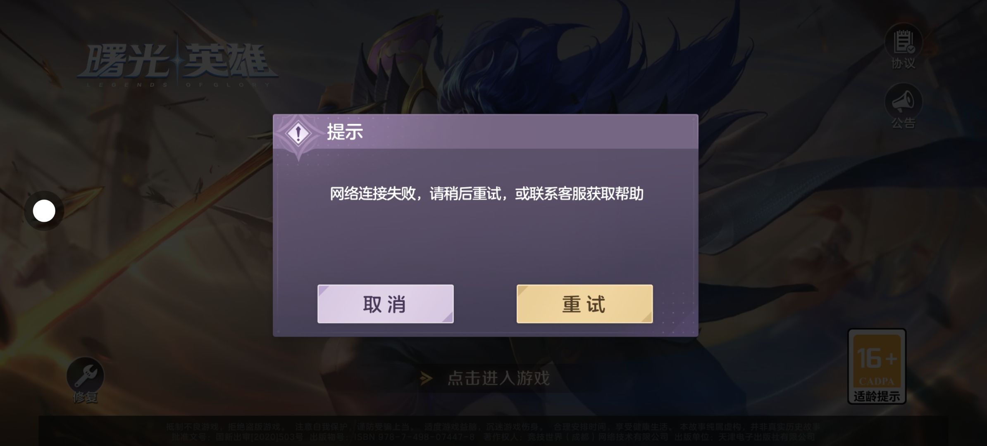Viewport: 987px width, 446px height.
Task: Click the LEGENDS OF GLORY subtitle text
Action: pos(178,85)
